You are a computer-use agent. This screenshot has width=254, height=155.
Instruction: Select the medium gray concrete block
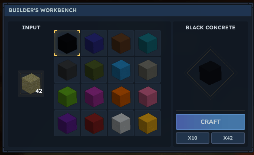147,70
